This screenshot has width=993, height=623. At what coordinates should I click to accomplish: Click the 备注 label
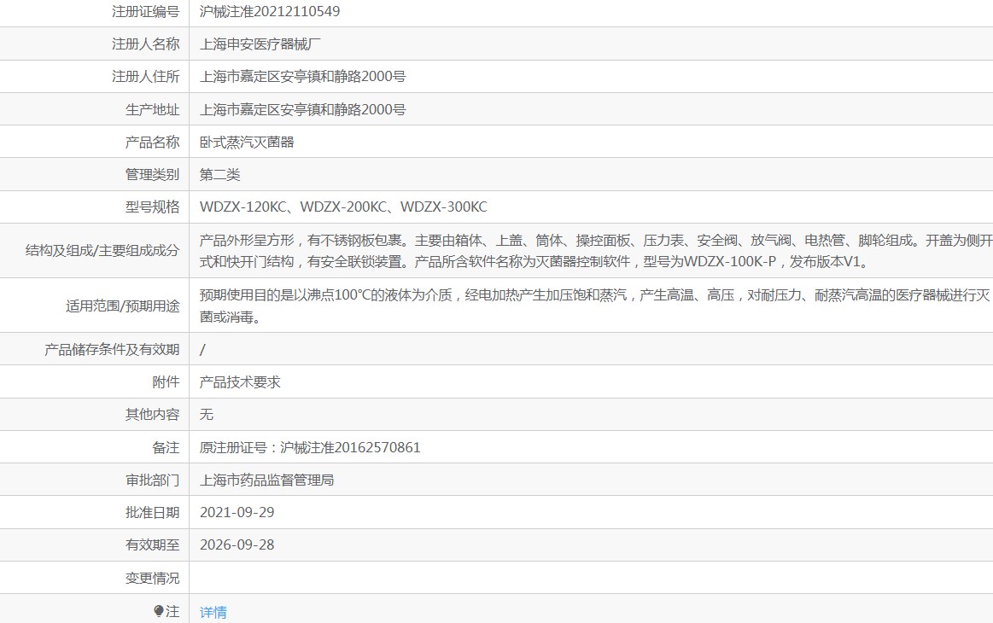[x=166, y=448]
